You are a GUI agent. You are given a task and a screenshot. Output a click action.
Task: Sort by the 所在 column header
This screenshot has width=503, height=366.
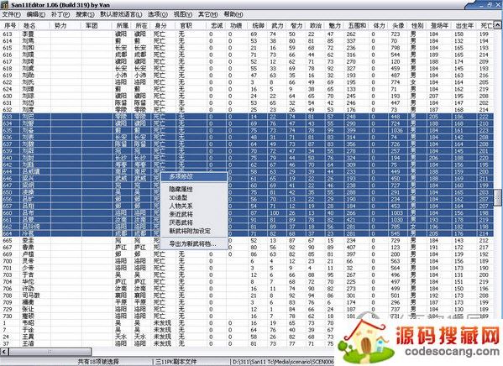[141, 25]
